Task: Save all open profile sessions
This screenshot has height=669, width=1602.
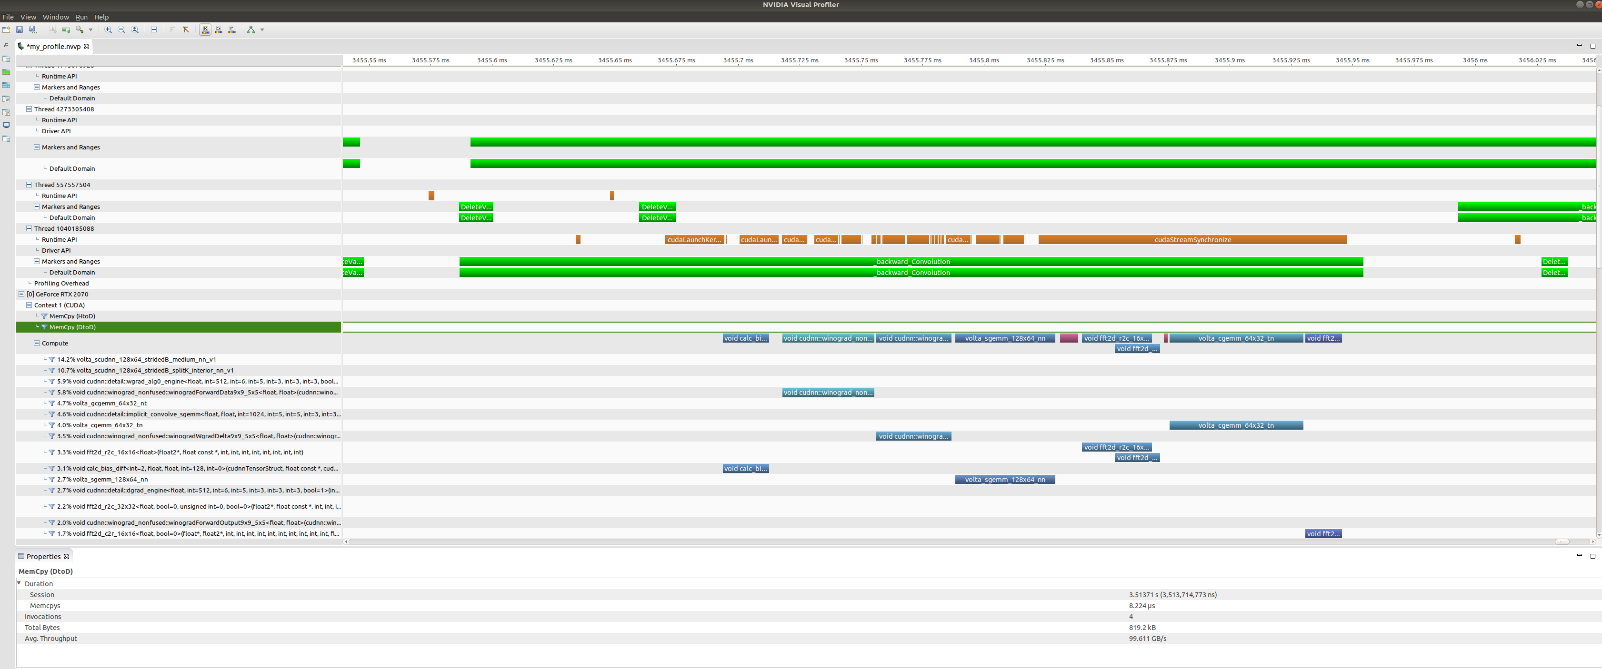Action: pyautogui.click(x=32, y=29)
